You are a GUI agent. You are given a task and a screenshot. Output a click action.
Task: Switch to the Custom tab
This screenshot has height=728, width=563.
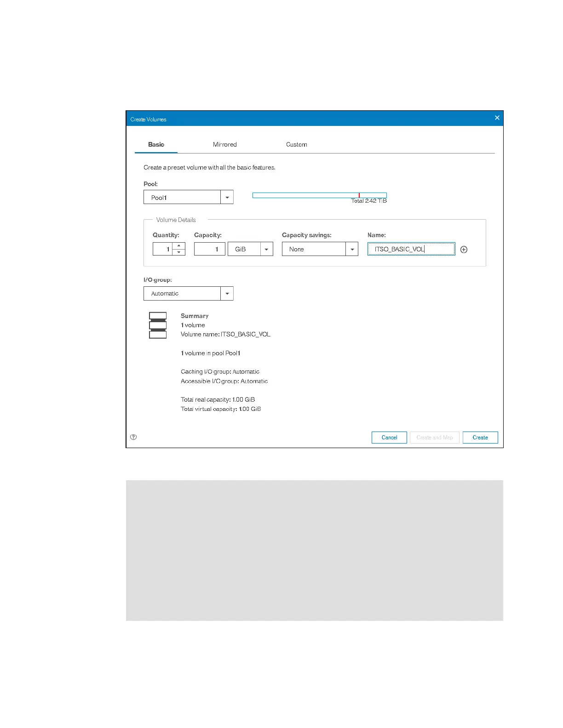pyautogui.click(x=296, y=144)
